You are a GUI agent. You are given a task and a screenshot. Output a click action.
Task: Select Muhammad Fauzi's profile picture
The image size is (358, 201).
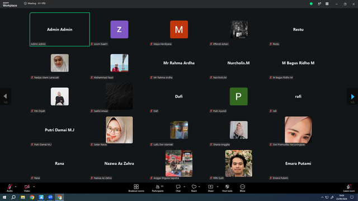119,63
